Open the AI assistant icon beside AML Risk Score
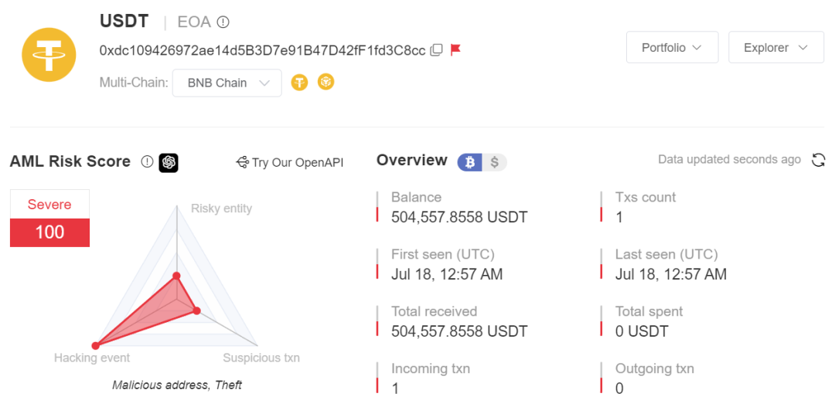 169,162
